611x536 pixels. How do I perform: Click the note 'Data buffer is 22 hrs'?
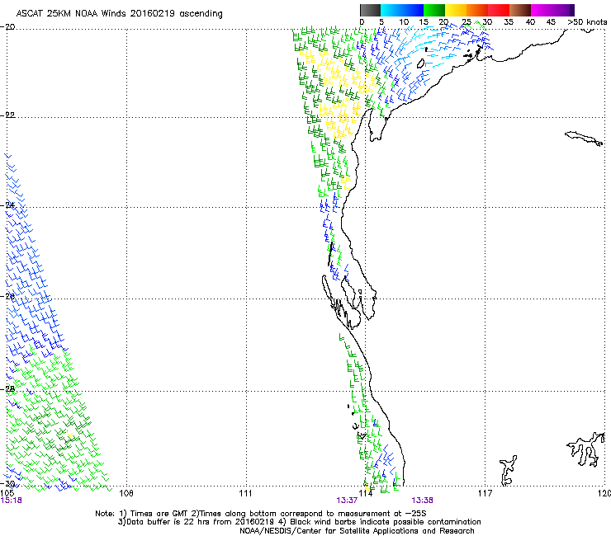pos(166,522)
